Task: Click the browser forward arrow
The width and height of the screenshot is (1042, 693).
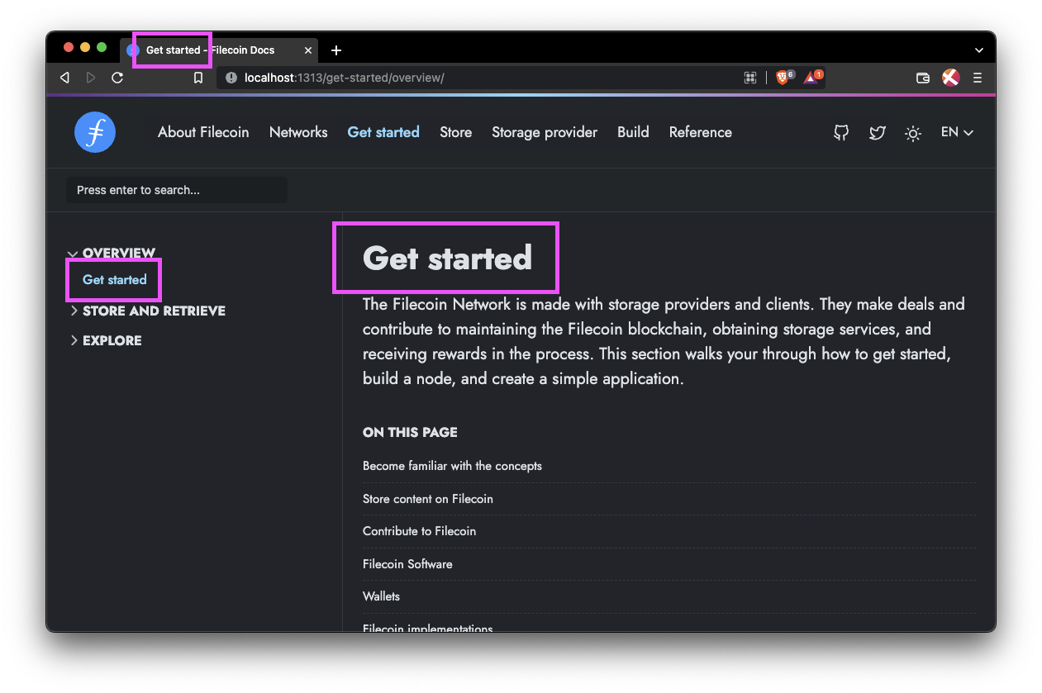Action: coord(91,78)
